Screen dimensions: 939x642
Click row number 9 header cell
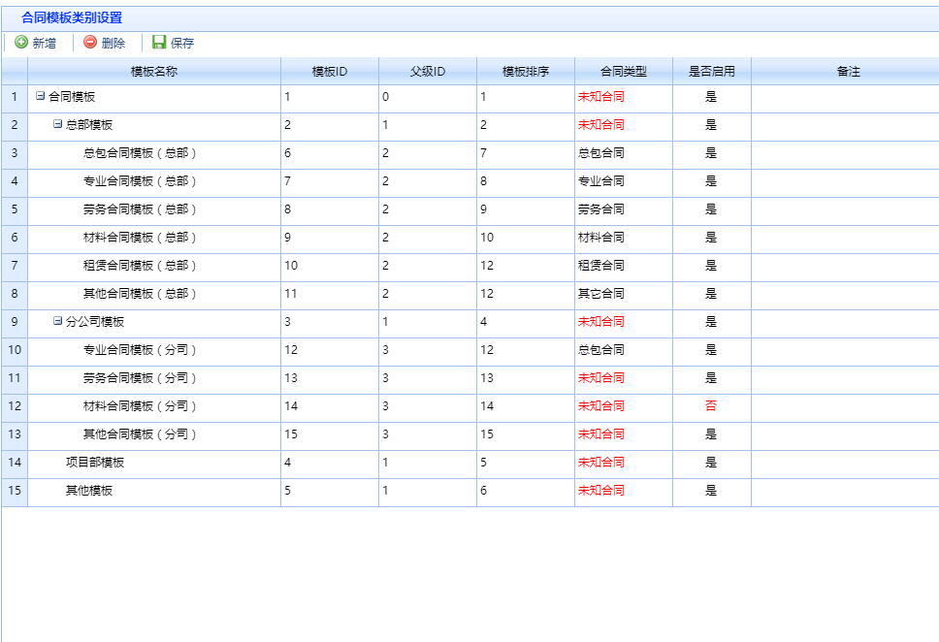(15, 322)
